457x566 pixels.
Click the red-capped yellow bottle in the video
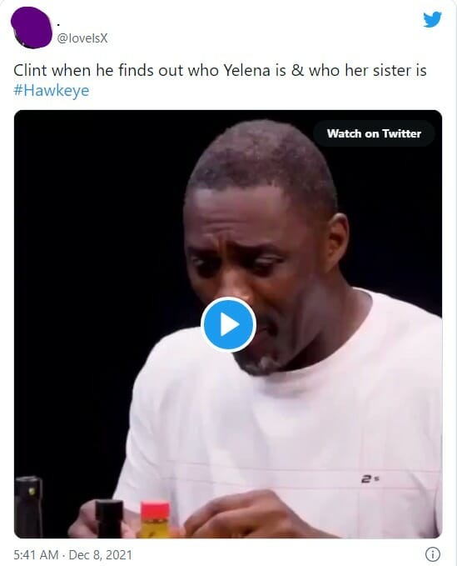pyautogui.click(x=155, y=519)
